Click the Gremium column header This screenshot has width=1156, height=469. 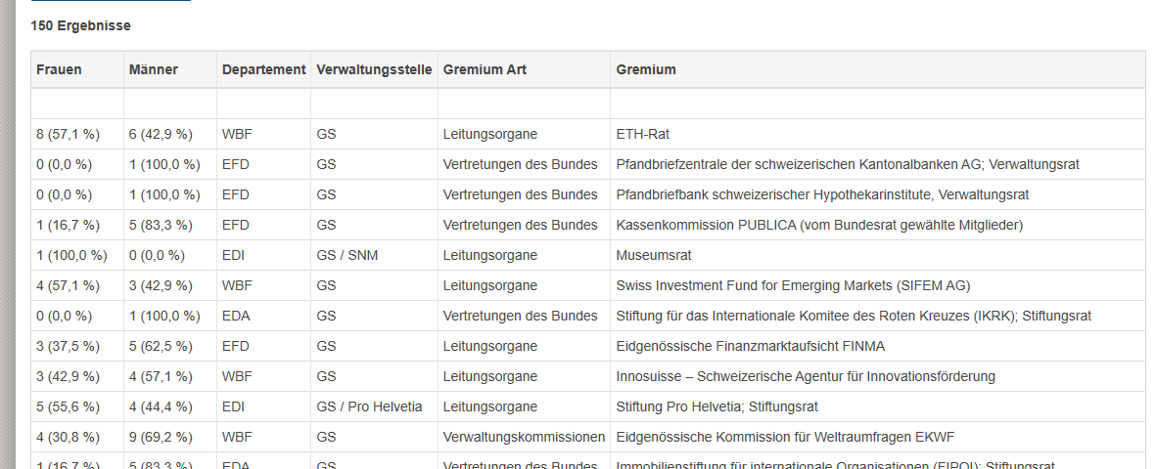(x=646, y=69)
